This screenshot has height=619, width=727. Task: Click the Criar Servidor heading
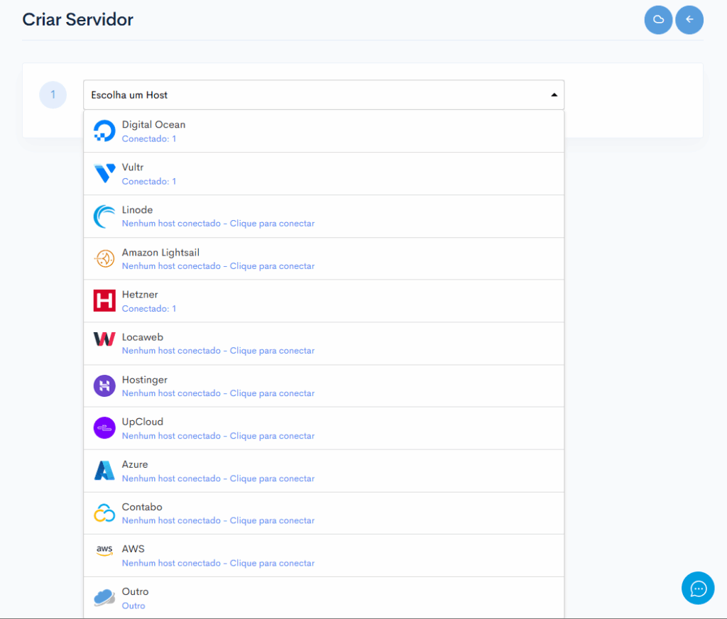78,19
